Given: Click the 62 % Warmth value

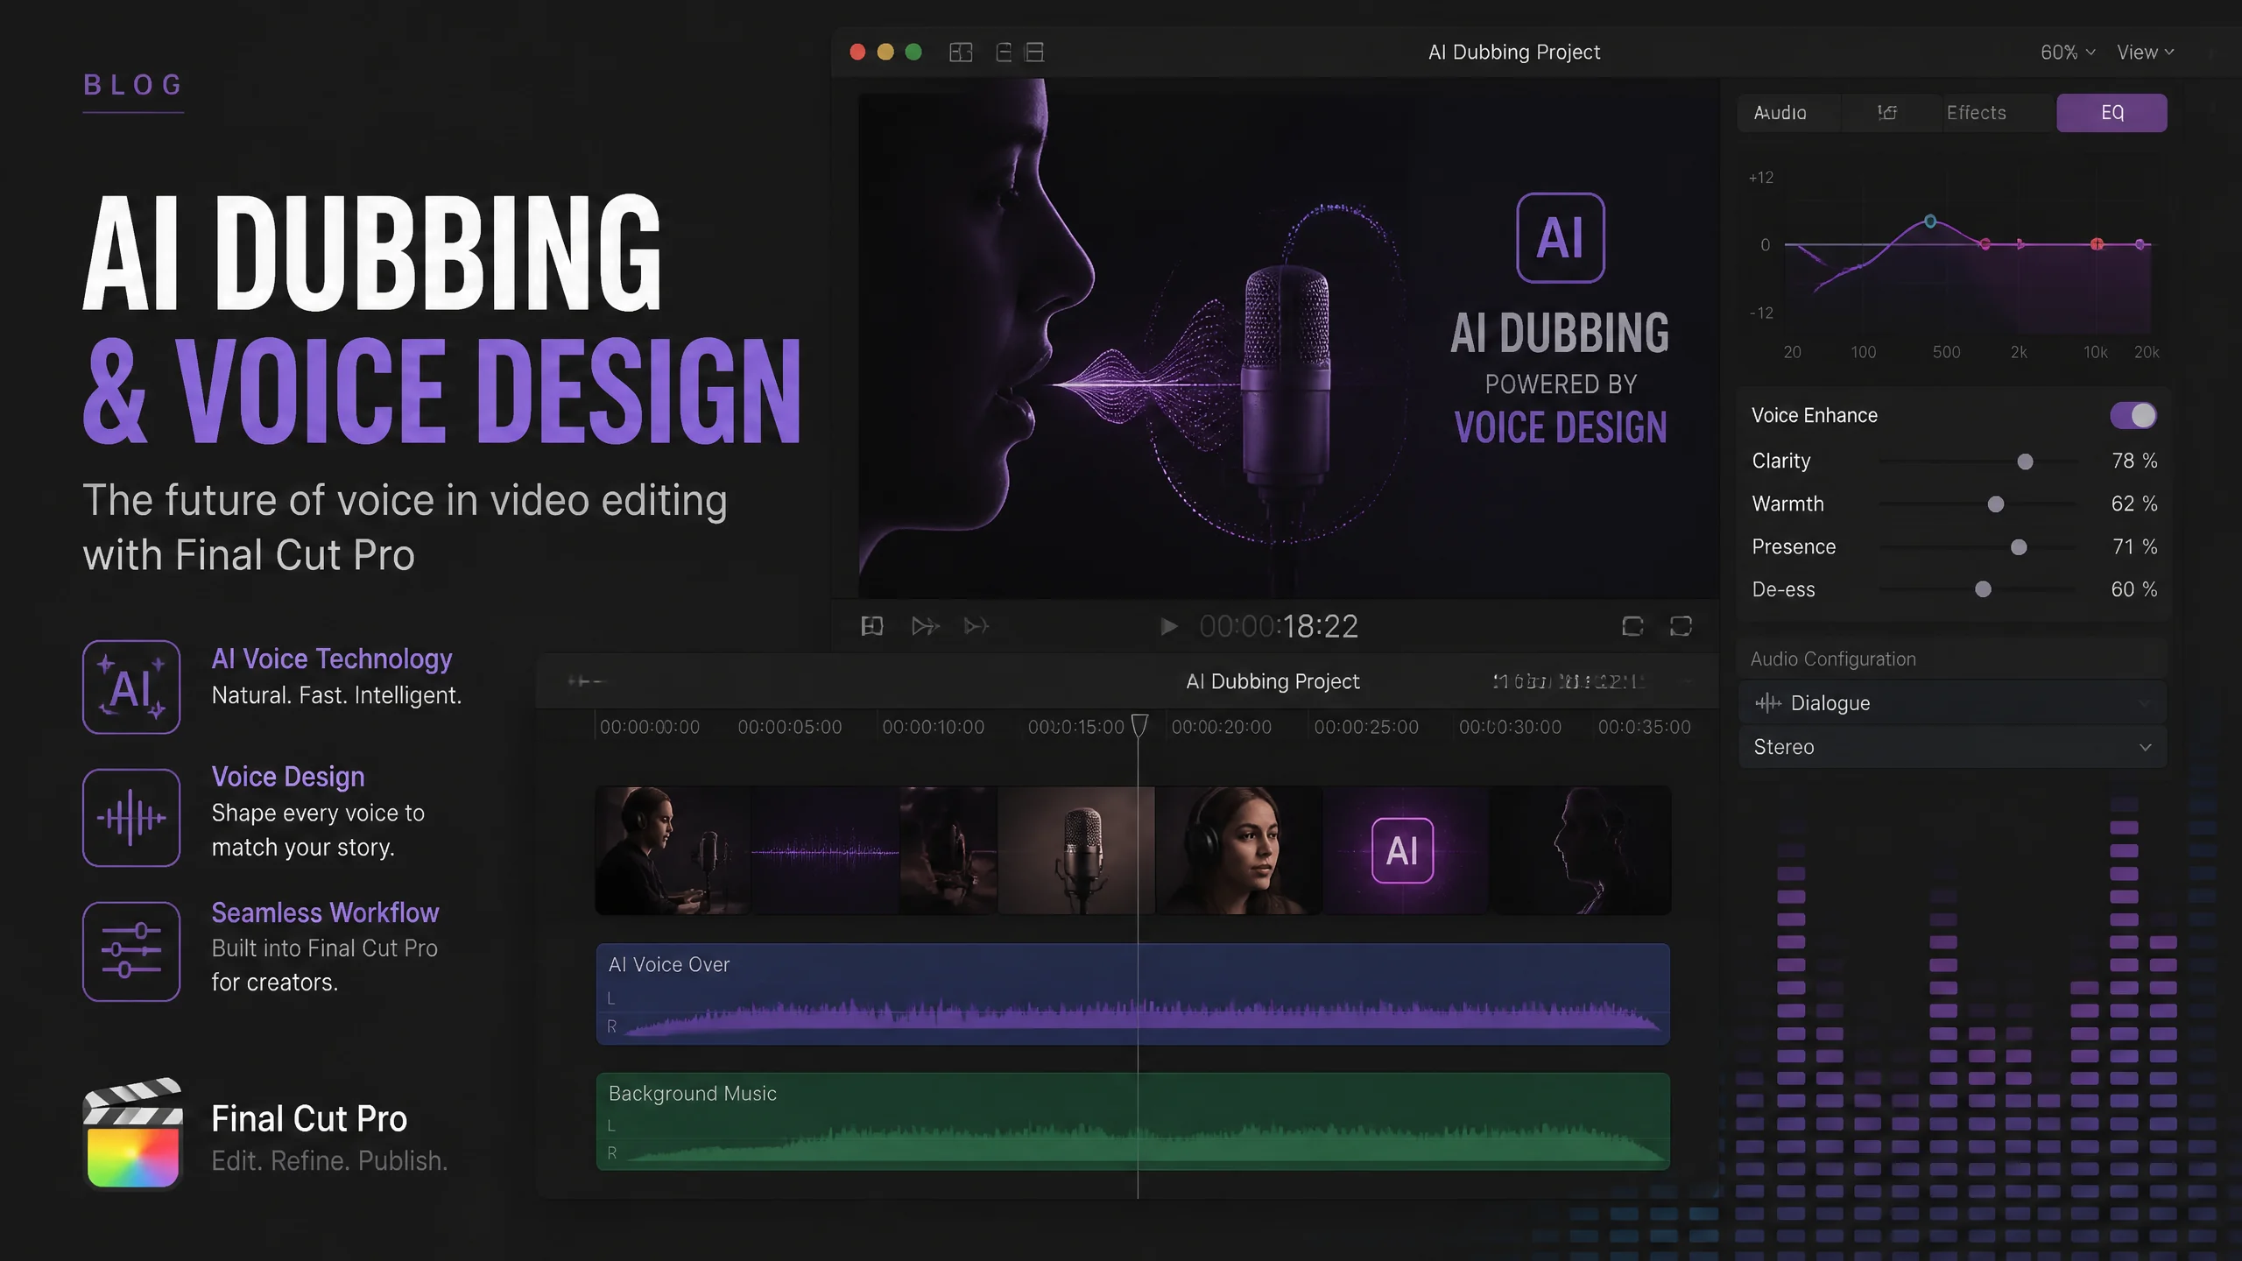Looking at the screenshot, I should coord(2134,504).
